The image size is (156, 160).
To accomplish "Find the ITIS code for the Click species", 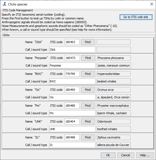I will tap(88, 42).
